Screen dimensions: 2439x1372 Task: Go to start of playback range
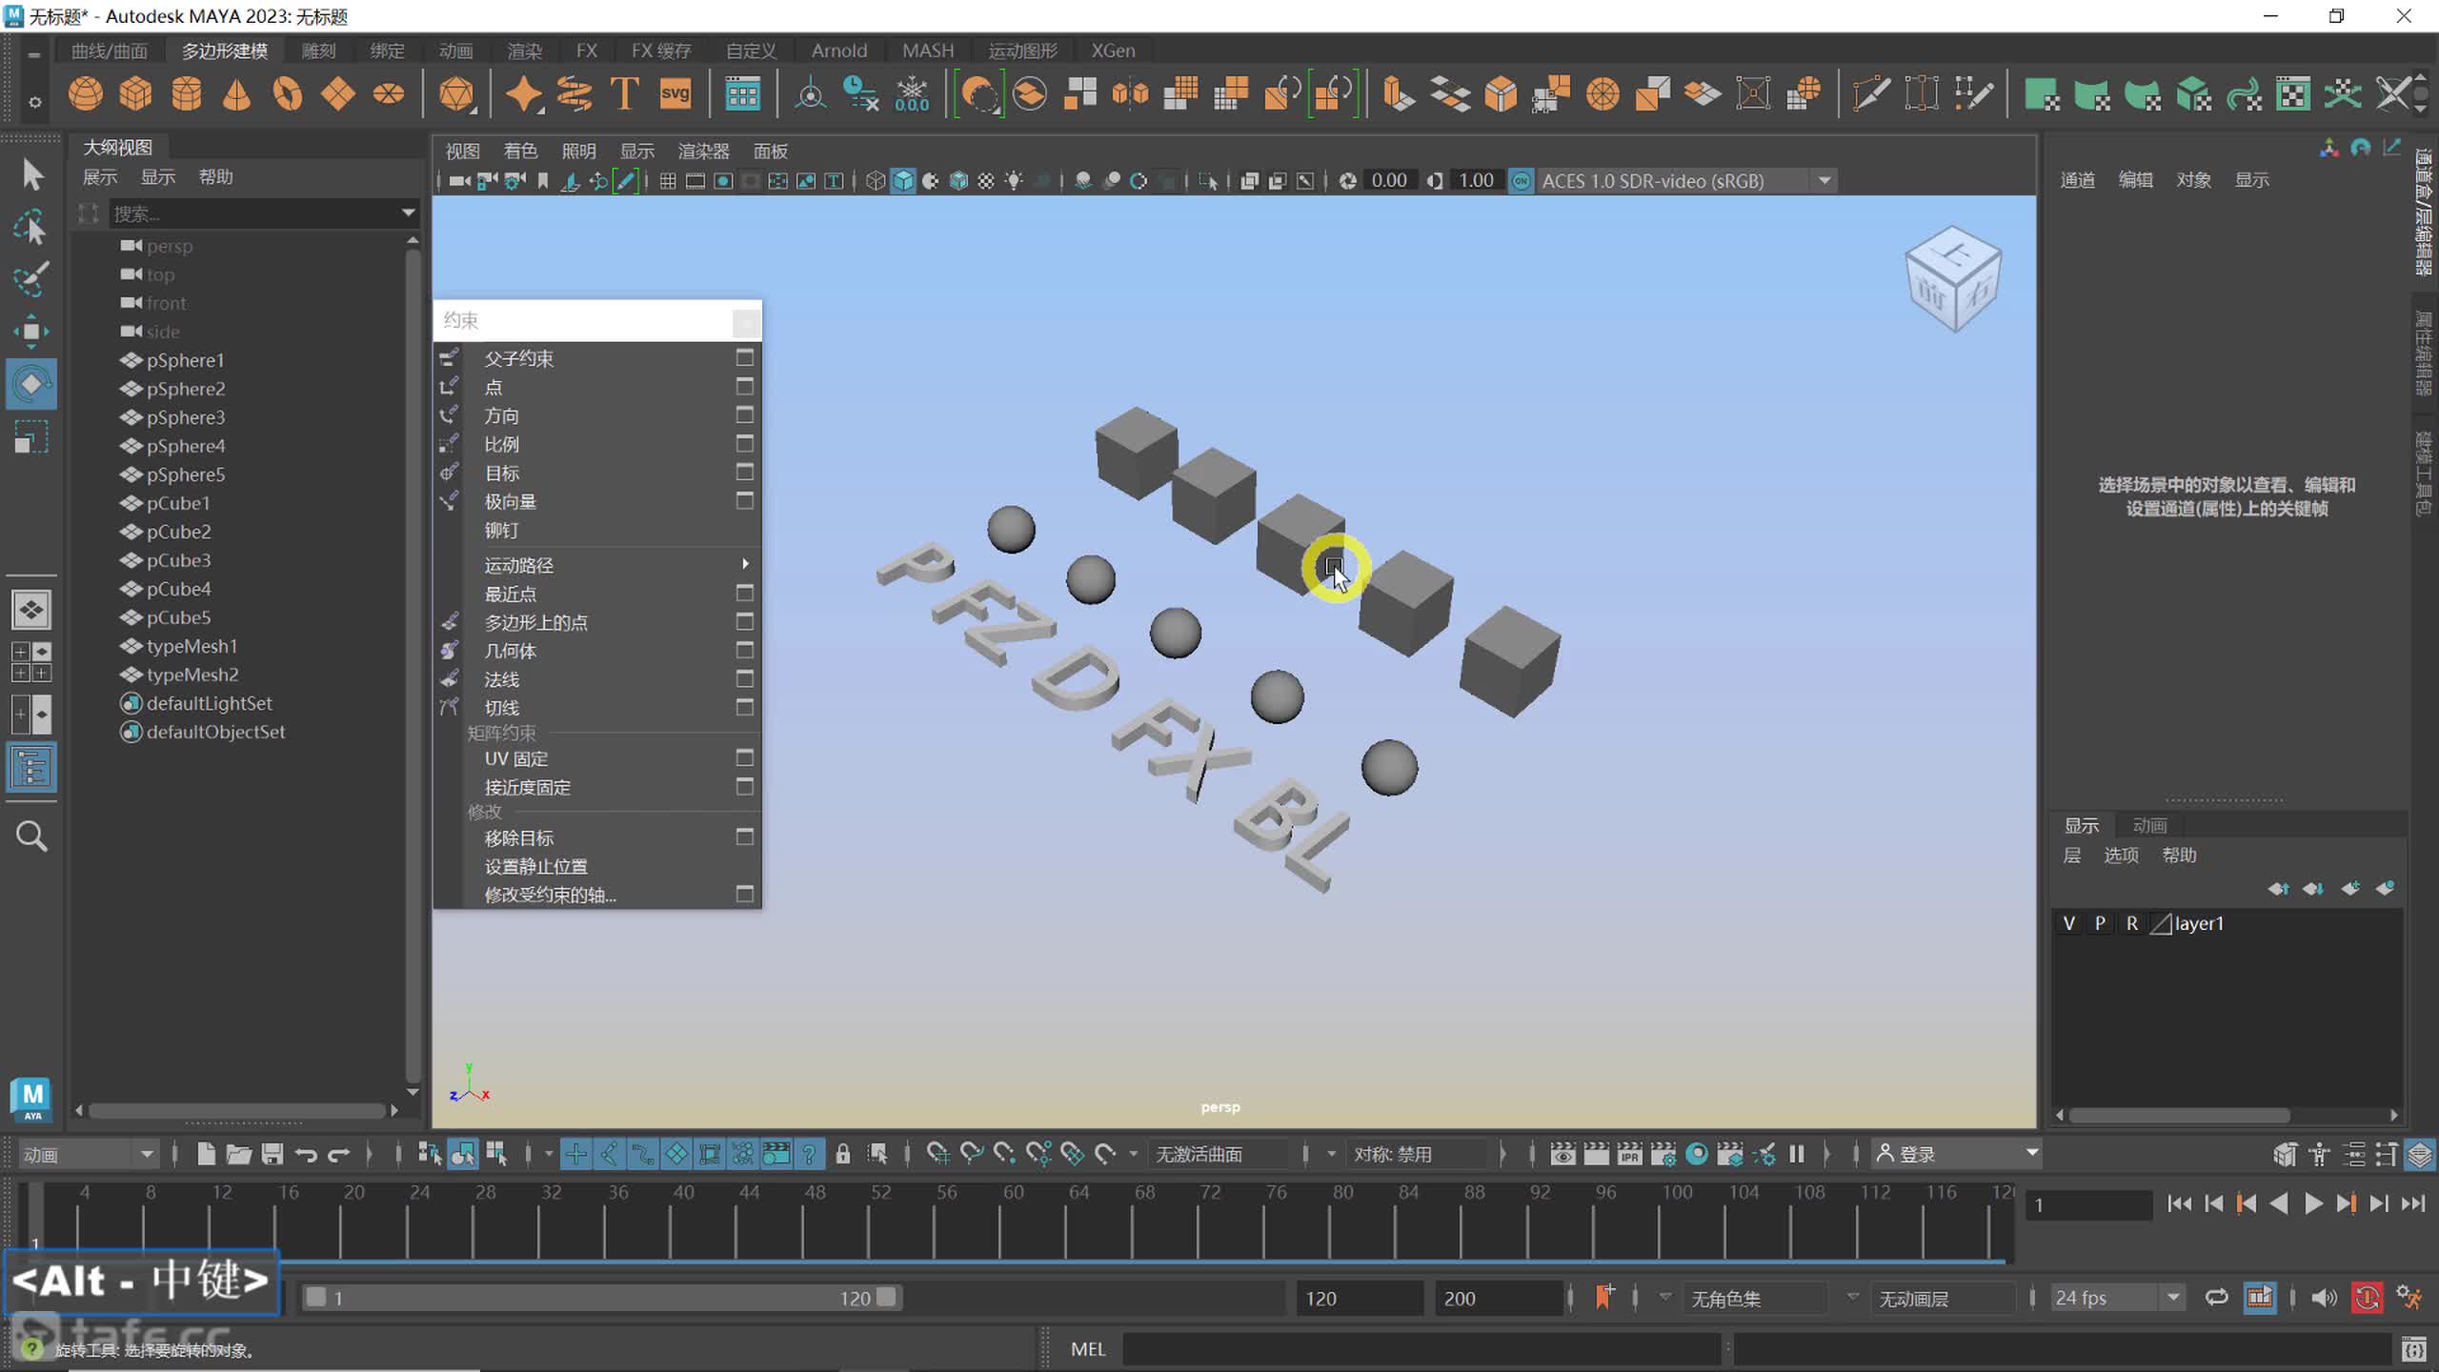point(2179,1204)
